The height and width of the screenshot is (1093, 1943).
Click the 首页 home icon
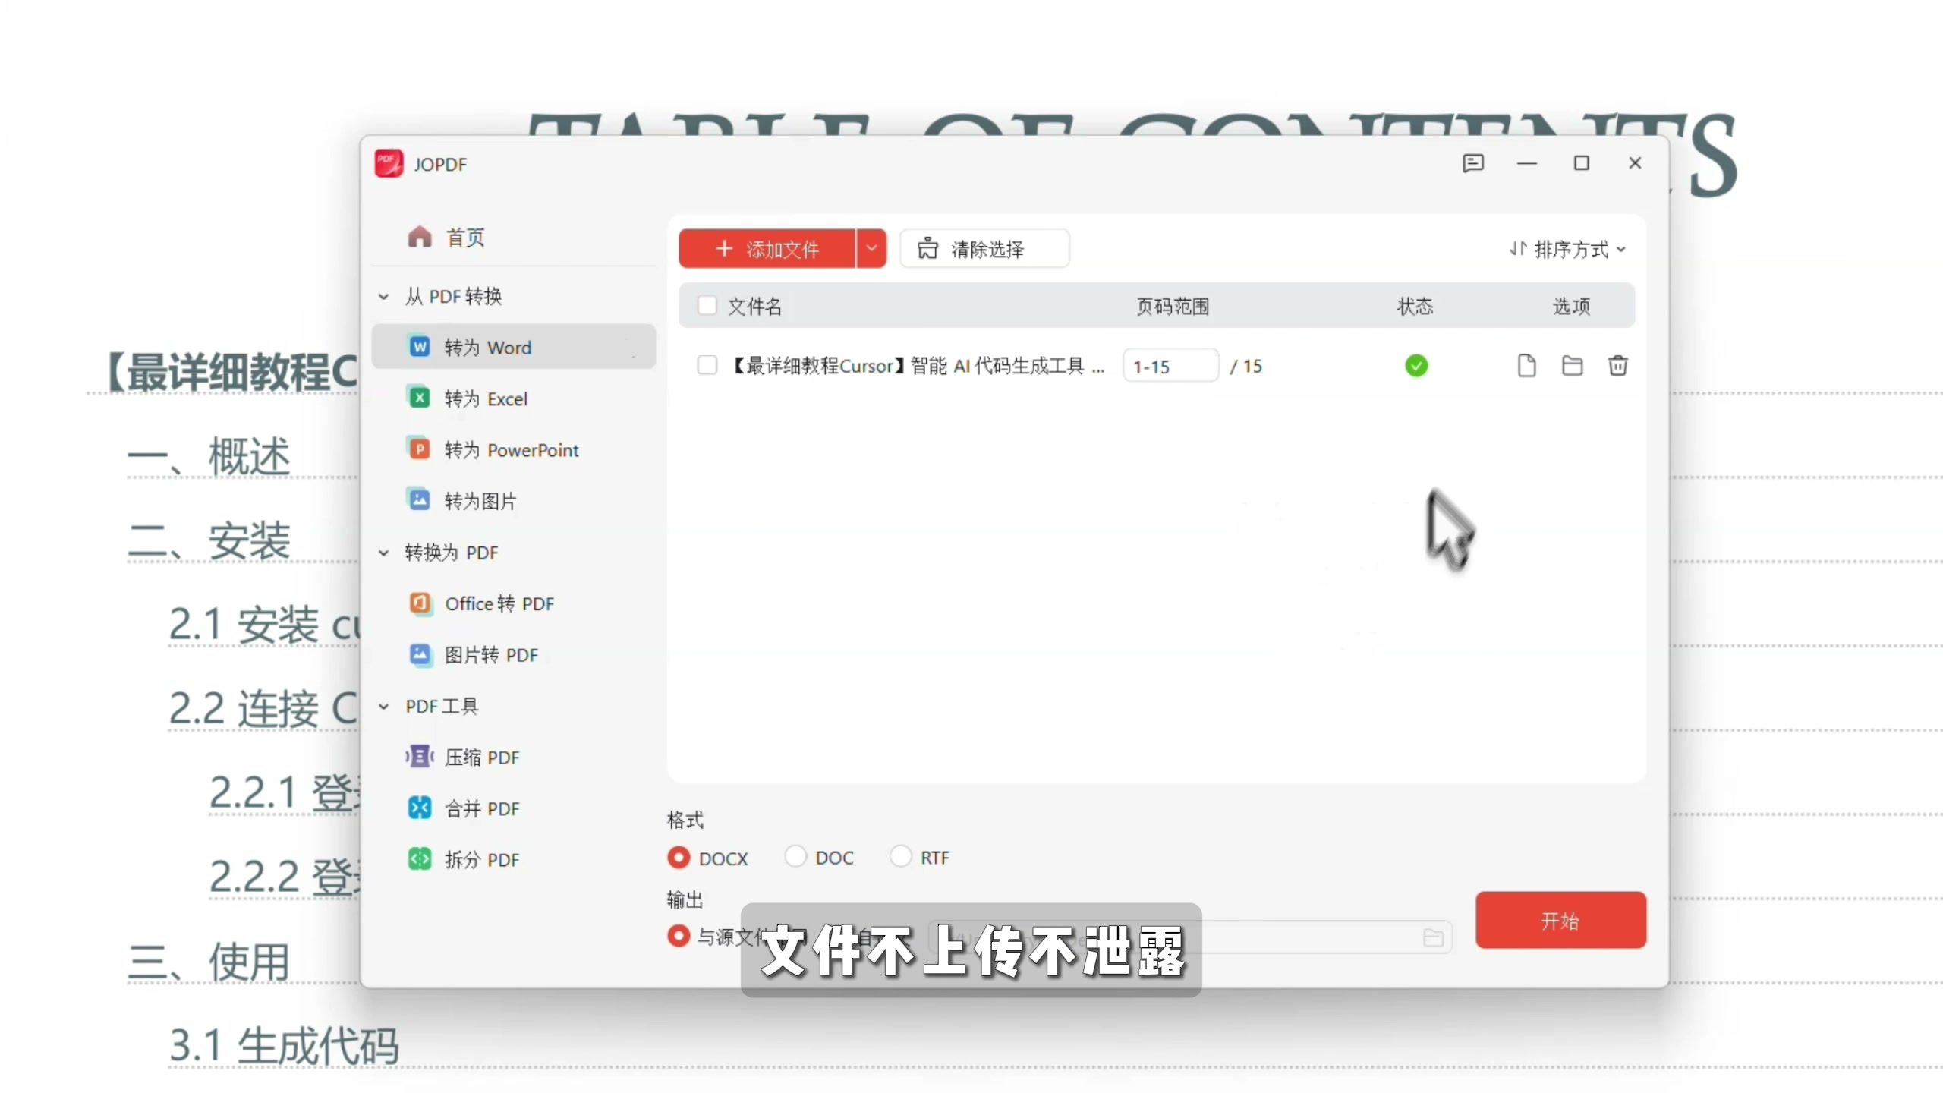point(419,237)
